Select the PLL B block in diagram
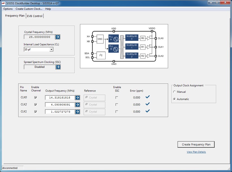The height and width of the screenshot is (172, 232). coord(113,48)
